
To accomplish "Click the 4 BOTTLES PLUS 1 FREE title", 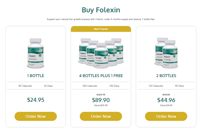I will [x=101, y=76].
